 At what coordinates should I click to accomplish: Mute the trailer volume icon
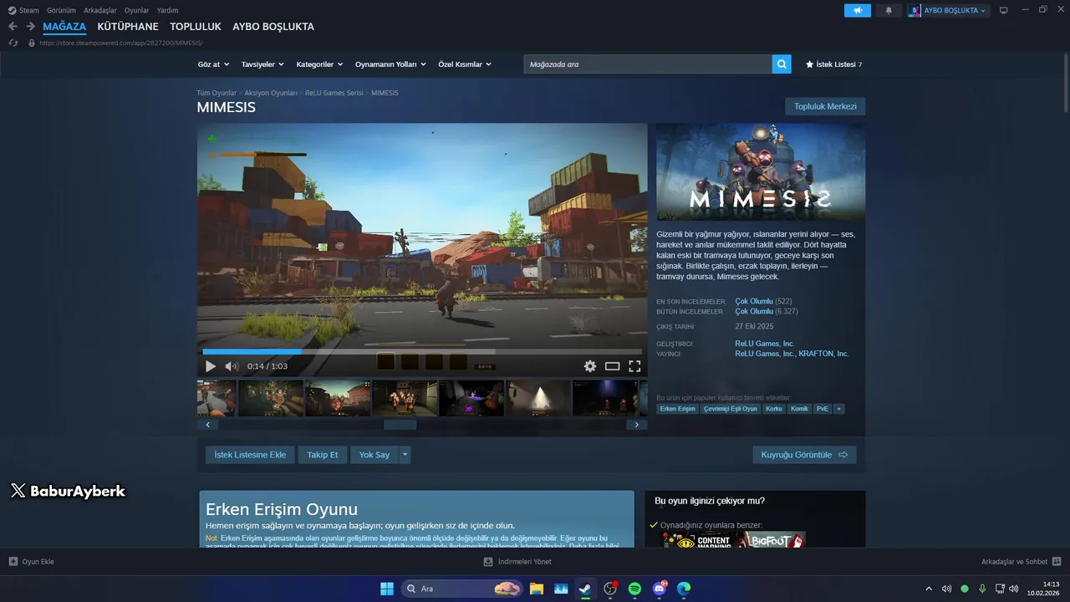click(x=232, y=366)
